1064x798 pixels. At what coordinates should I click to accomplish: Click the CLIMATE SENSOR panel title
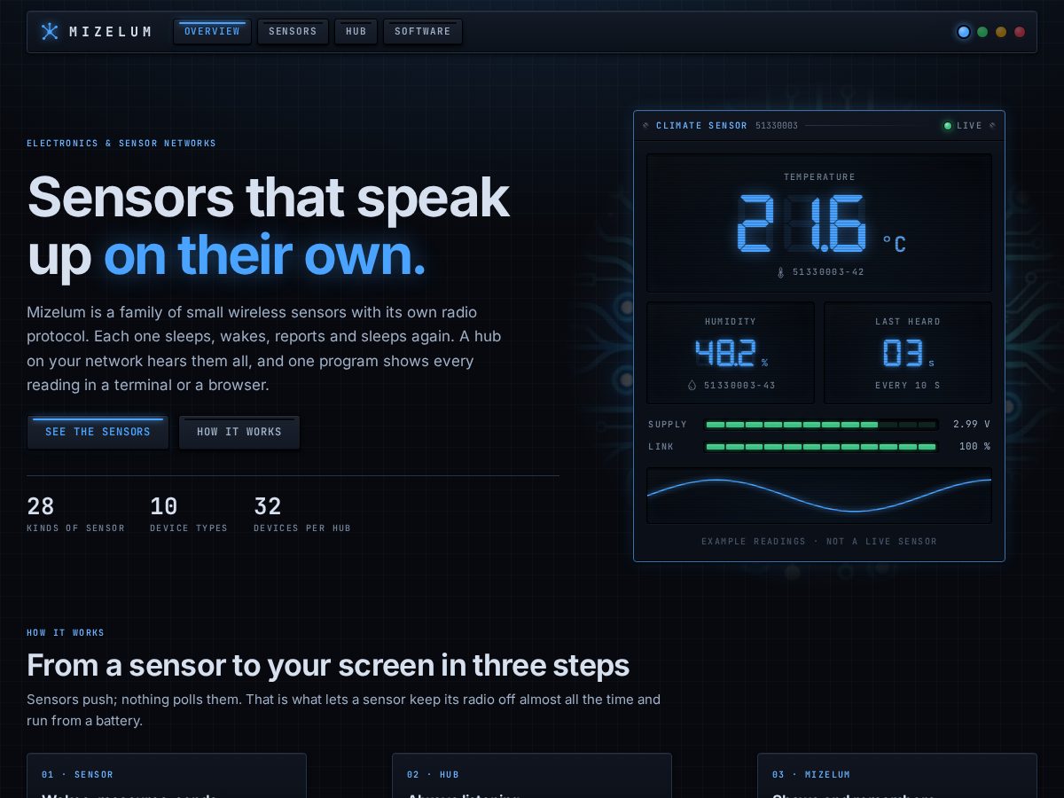701,126
